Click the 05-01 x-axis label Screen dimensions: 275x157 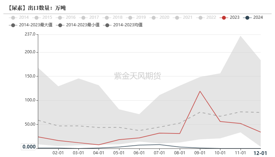pyautogui.click(x=119, y=153)
